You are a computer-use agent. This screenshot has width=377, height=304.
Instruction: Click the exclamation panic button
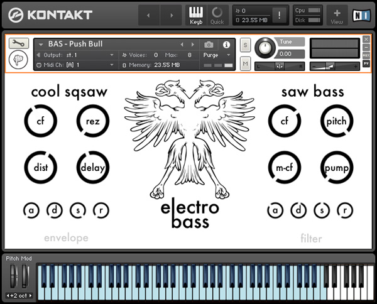(x=279, y=15)
